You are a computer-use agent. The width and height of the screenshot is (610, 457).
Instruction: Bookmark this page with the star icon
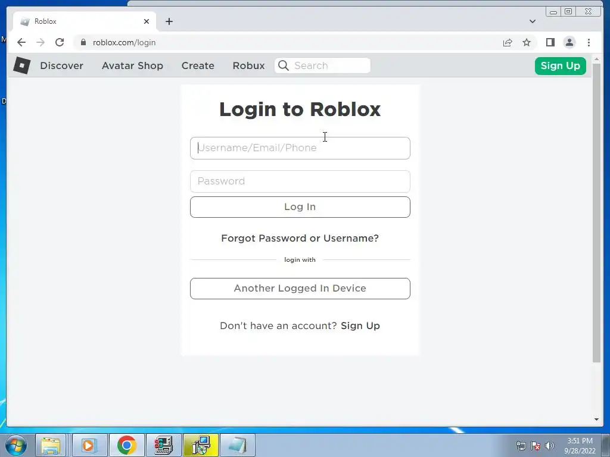tap(527, 42)
